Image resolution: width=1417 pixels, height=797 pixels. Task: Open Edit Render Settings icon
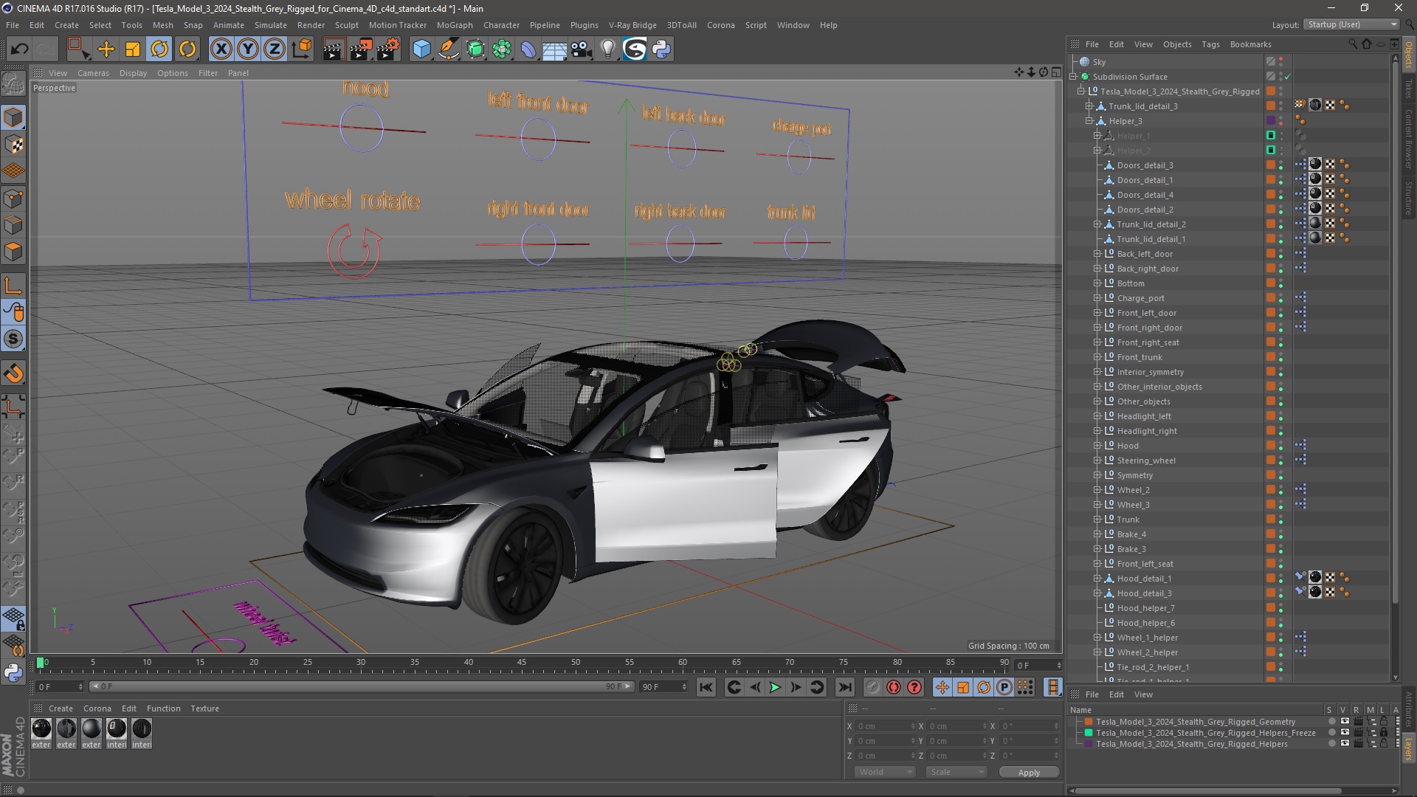(388, 49)
